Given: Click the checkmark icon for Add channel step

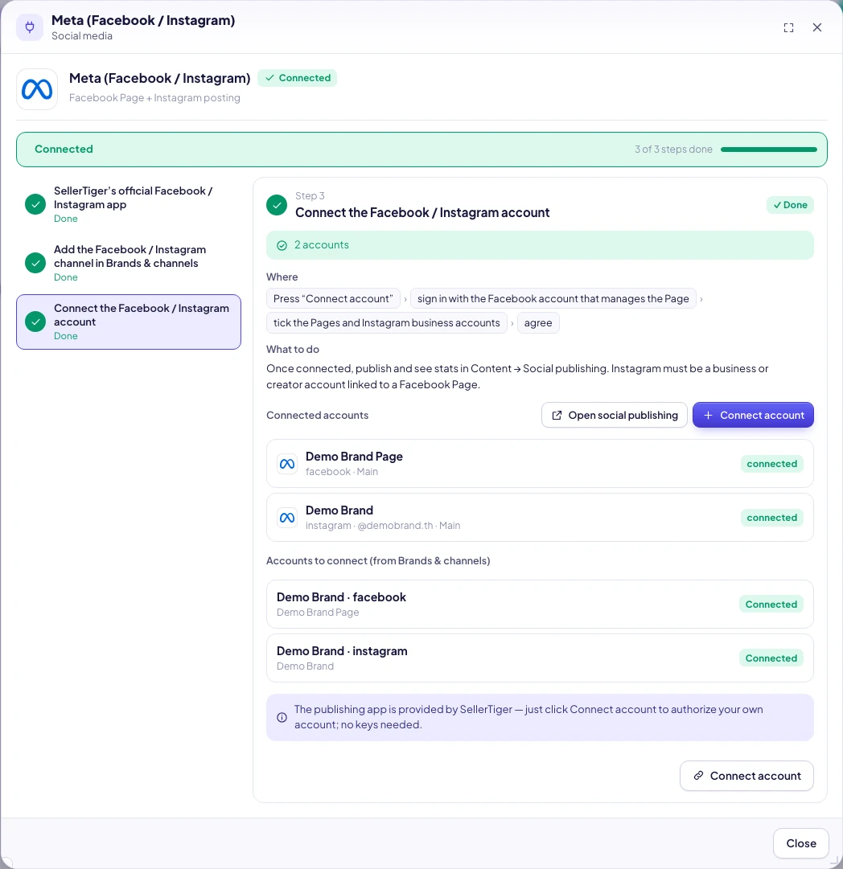Looking at the screenshot, I should coord(35,263).
